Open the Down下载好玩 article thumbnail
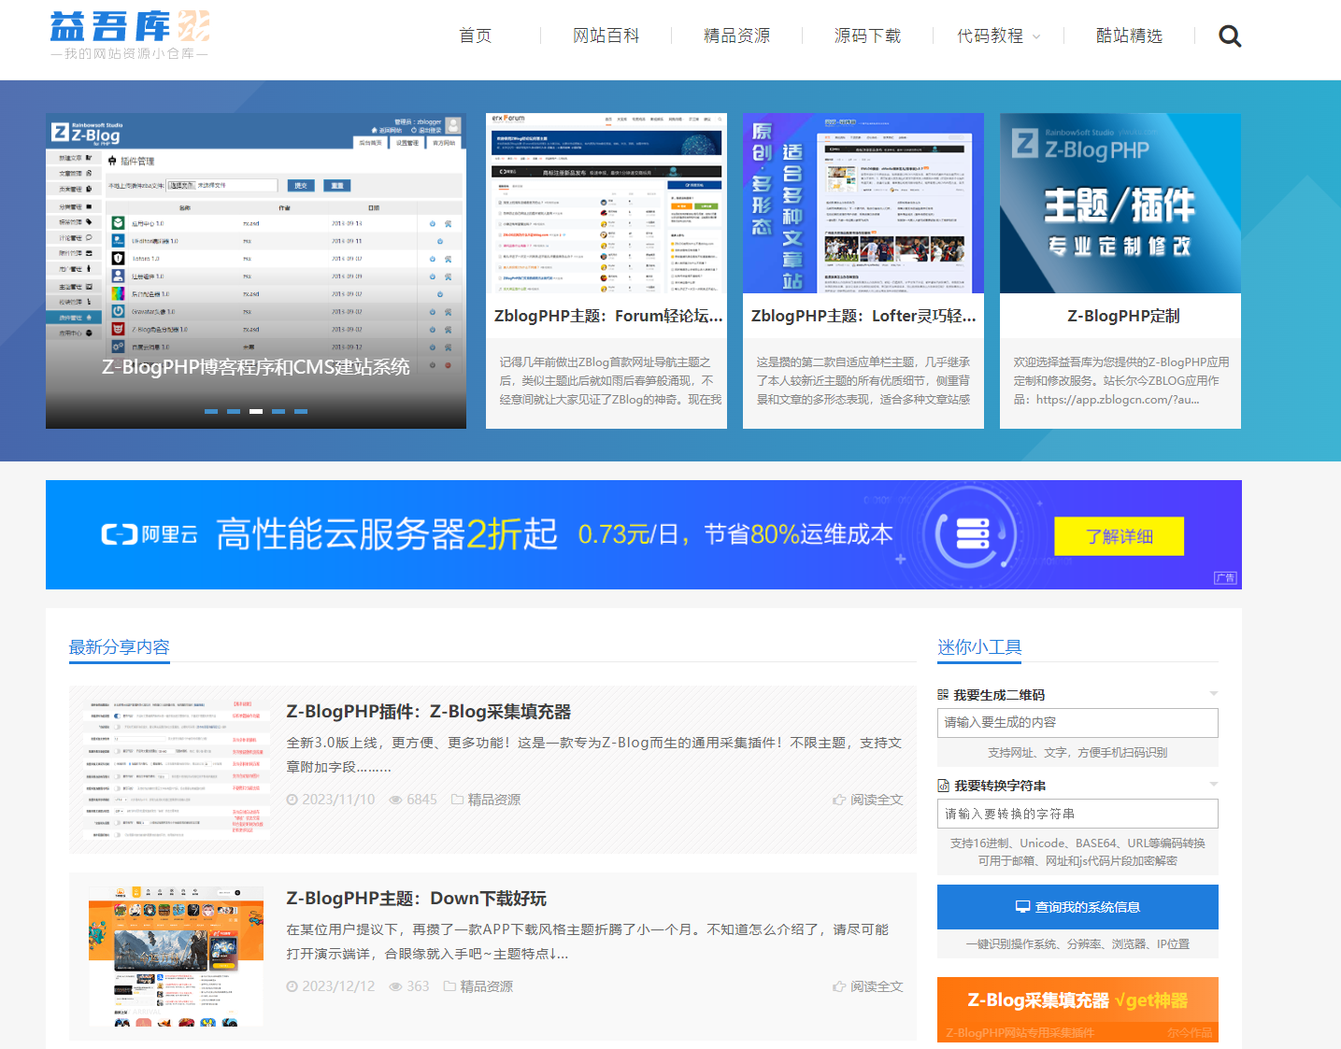The image size is (1341, 1049). (177, 957)
